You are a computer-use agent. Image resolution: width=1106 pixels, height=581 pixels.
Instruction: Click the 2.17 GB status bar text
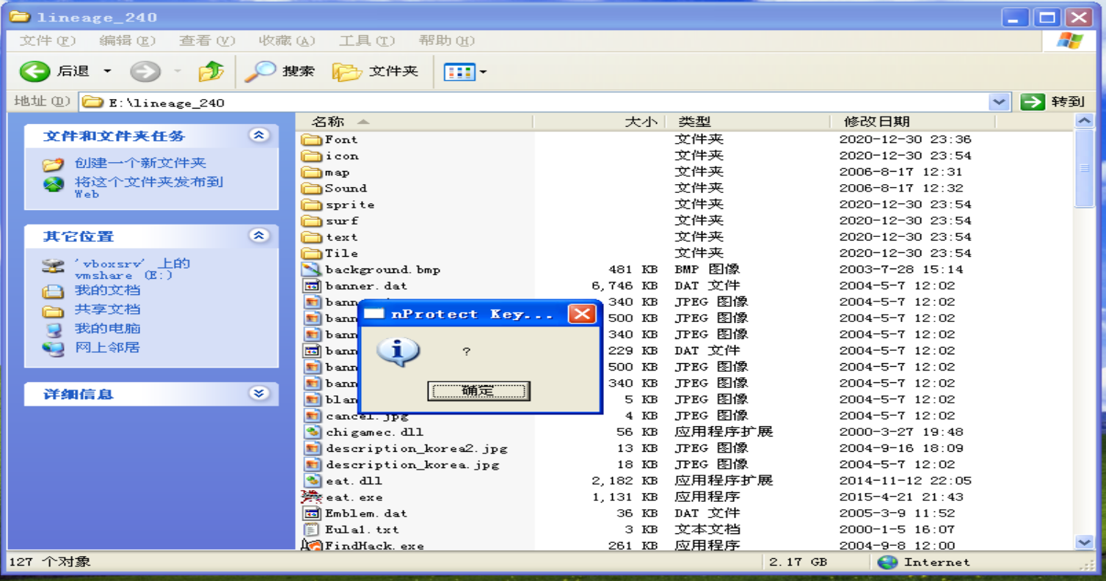(797, 562)
